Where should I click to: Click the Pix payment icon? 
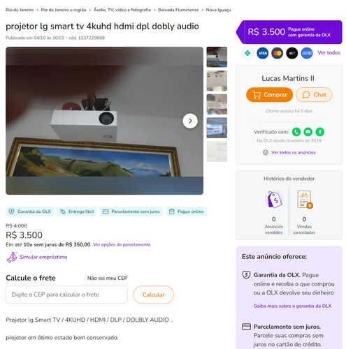click(x=247, y=53)
